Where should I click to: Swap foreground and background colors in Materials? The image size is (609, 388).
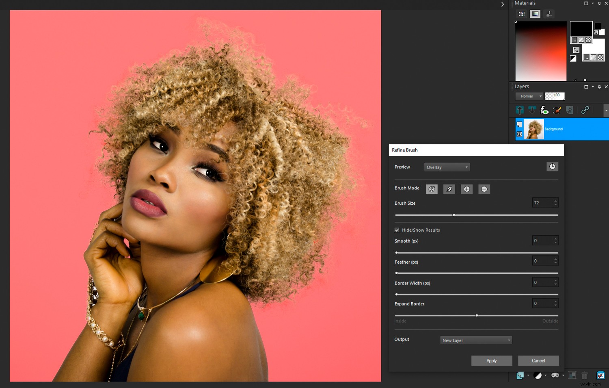pyautogui.click(x=576, y=50)
